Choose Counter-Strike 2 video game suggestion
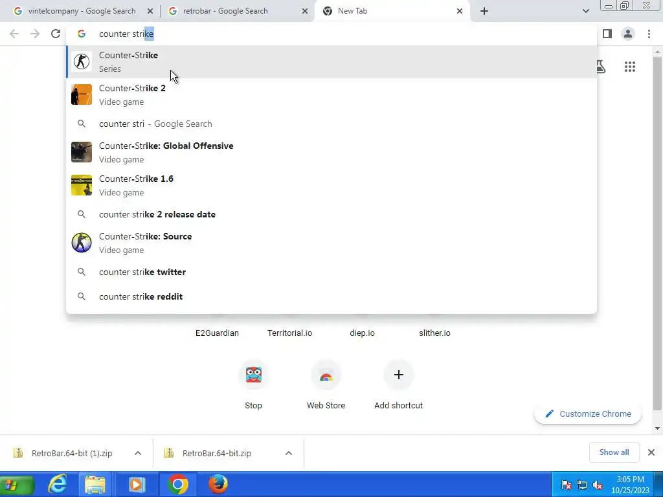Screen dimensions: 663x497 coord(331,94)
